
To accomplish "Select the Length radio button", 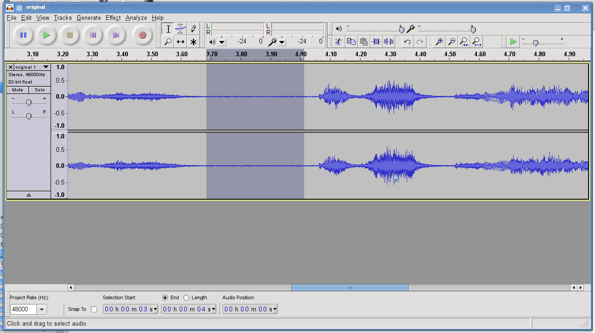I will 186,298.
